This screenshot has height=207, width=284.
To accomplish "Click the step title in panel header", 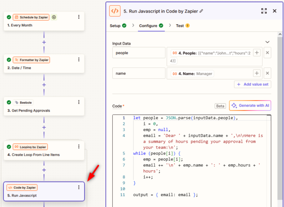I will tap(161, 11).
